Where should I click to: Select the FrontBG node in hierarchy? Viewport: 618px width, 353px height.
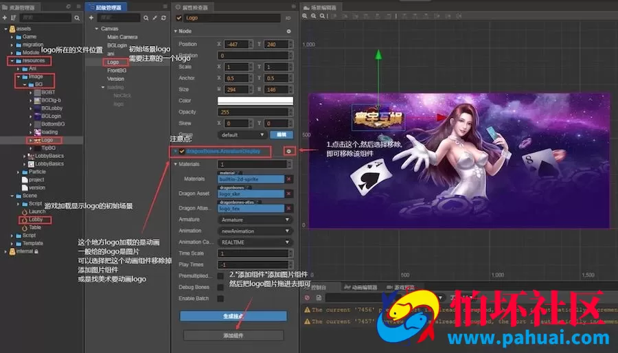[117, 71]
